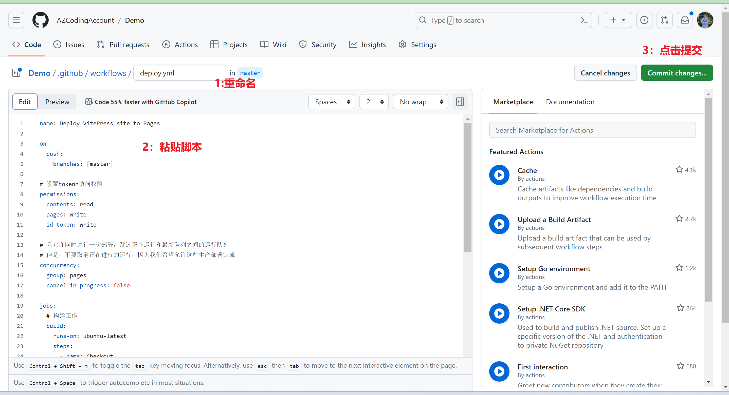This screenshot has height=395, width=729.
Task: Open the Spaces indent mode dropdown
Action: point(332,102)
